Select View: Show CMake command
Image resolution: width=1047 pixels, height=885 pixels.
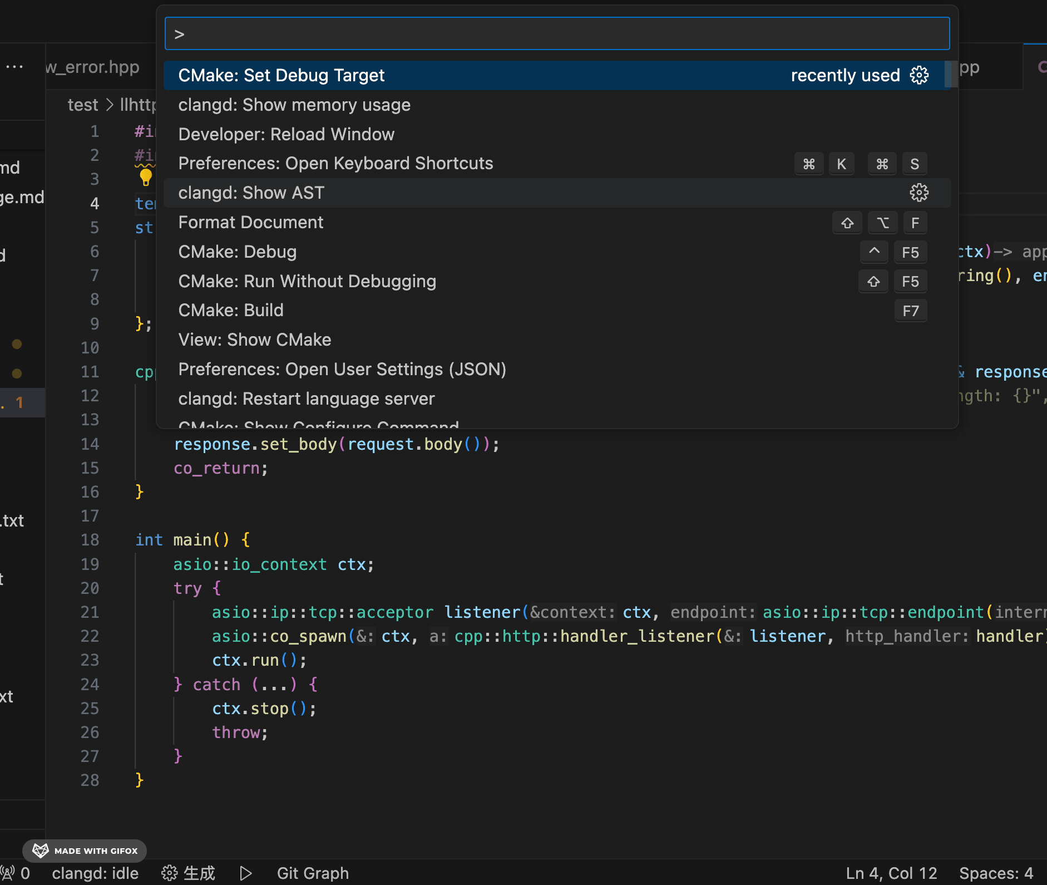coord(557,340)
